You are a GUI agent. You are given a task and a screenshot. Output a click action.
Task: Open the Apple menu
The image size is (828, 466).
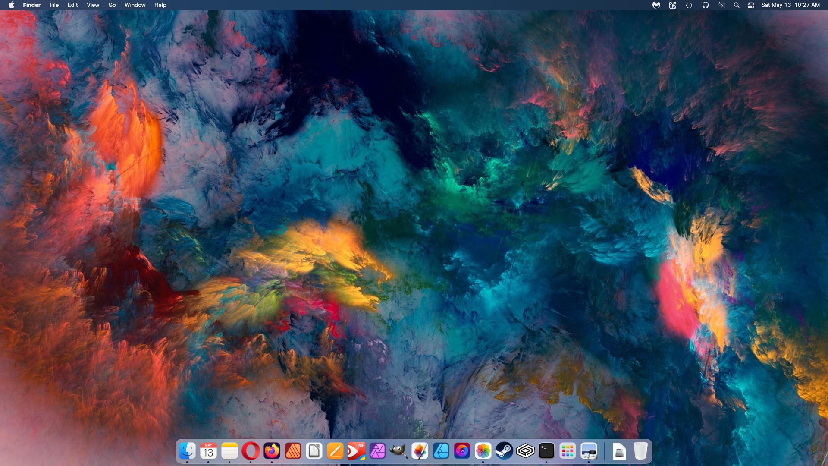point(11,5)
